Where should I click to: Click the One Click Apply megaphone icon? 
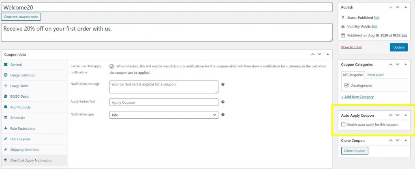coord(6,160)
